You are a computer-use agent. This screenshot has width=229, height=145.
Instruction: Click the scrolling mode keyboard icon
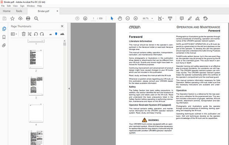[170, 18]
